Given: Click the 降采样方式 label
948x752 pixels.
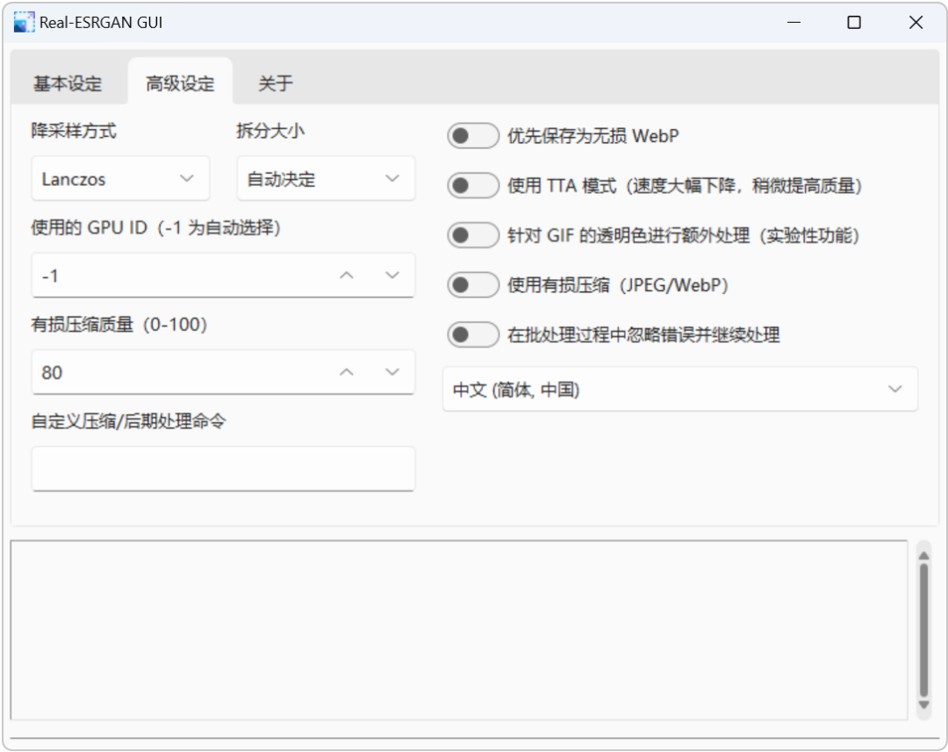Looking at the screenshot, I should tap(74, 131).
